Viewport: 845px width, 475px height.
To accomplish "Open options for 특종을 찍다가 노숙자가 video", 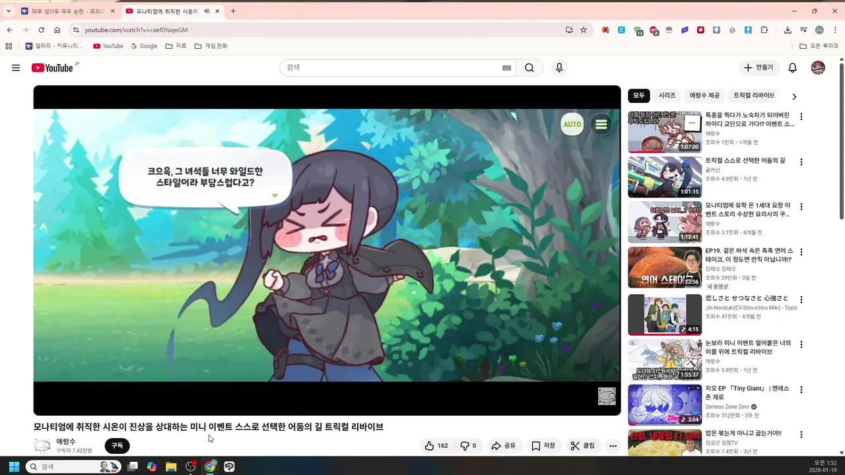I will (801, 117).
